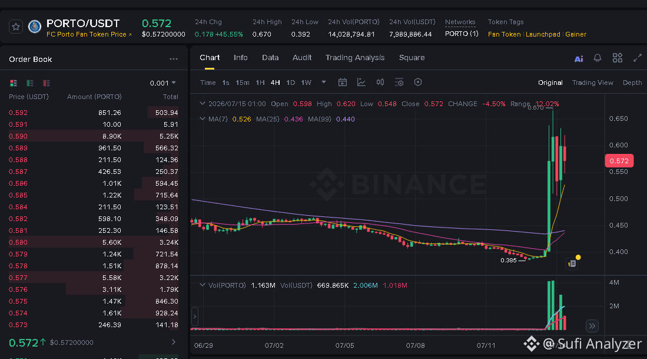The image size is (647, 359).
Task: Expand the left chart side panel arrow
Action: click(195, 317)
